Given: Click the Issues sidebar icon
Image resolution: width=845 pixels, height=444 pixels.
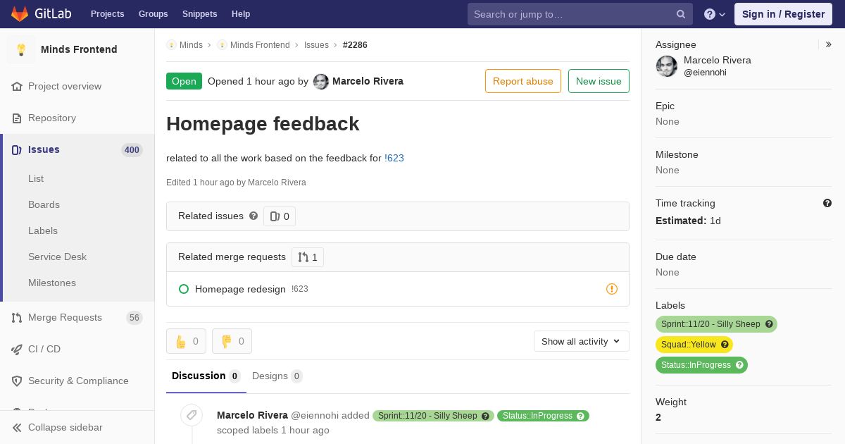Looking at the screenshot, I should pyautogui.click(x=17, y=150).
